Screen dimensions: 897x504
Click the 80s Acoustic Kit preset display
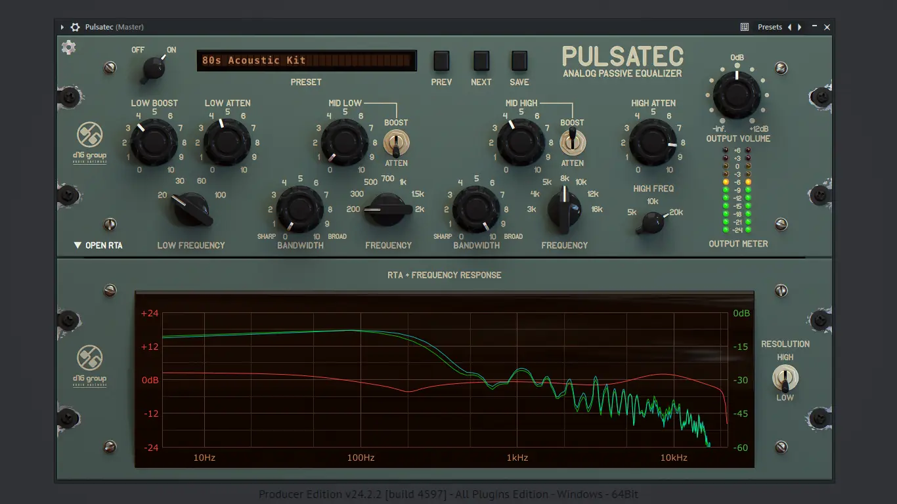click(x=306, y=60)
